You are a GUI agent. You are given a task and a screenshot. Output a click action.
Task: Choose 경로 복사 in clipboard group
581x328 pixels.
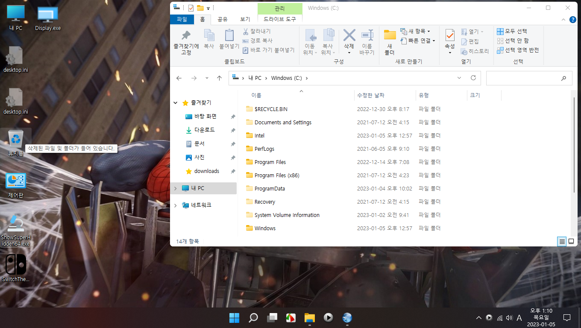pyautogui.click(x=257, y=41)
